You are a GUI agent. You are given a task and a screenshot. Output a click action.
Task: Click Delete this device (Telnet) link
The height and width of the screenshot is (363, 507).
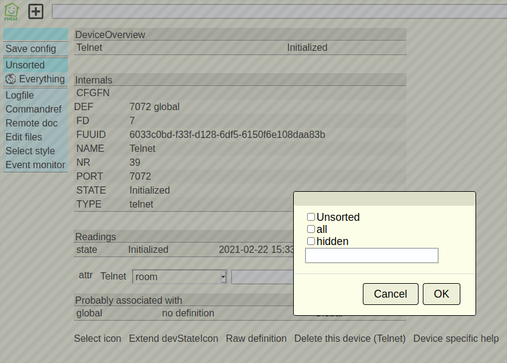click(350, 338)
